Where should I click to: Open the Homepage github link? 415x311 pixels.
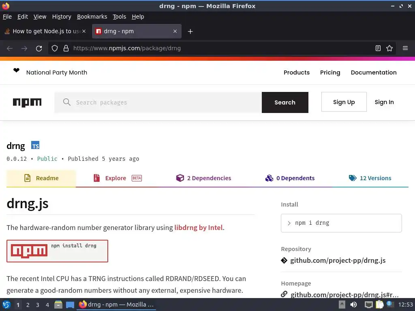[x=344, y=294]
